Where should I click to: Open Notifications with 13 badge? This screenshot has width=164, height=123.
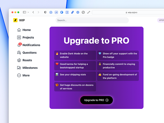coord(29,45)
